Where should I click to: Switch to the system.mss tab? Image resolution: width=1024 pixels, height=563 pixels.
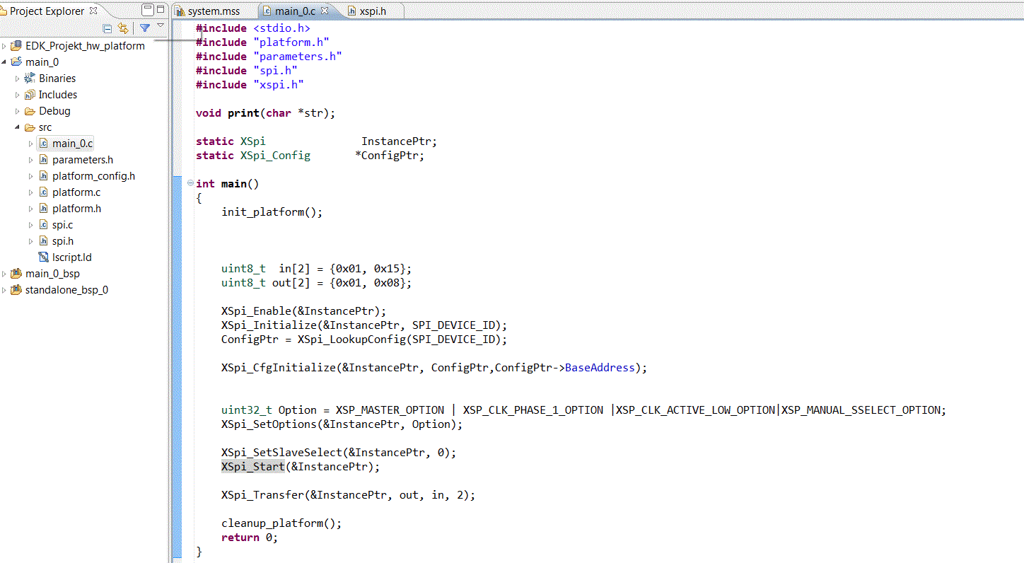[x=214, y=11]
